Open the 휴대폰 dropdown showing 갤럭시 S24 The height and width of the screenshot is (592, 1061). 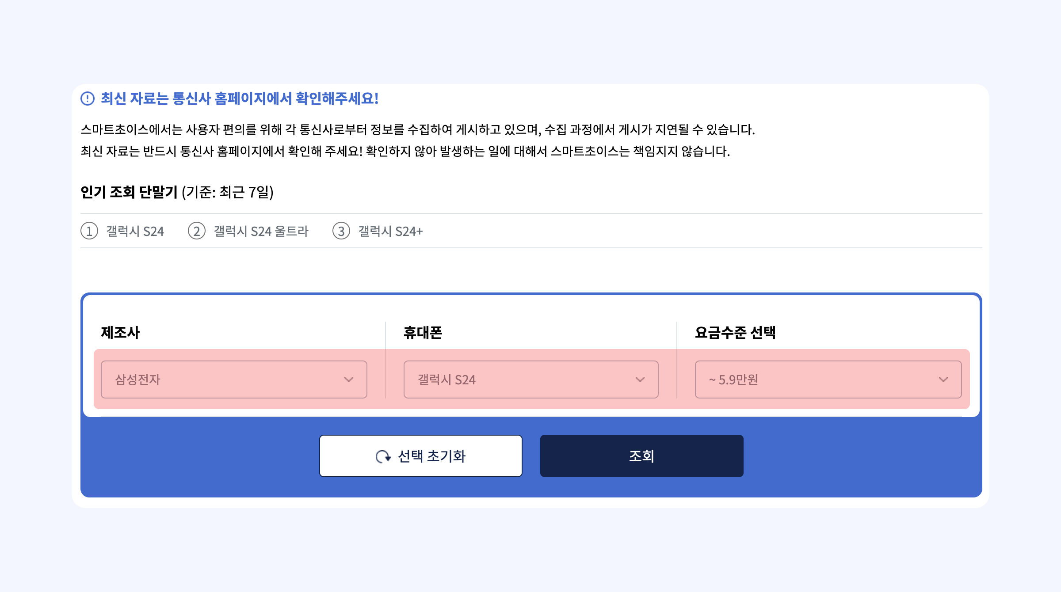[x=530, y=379]
